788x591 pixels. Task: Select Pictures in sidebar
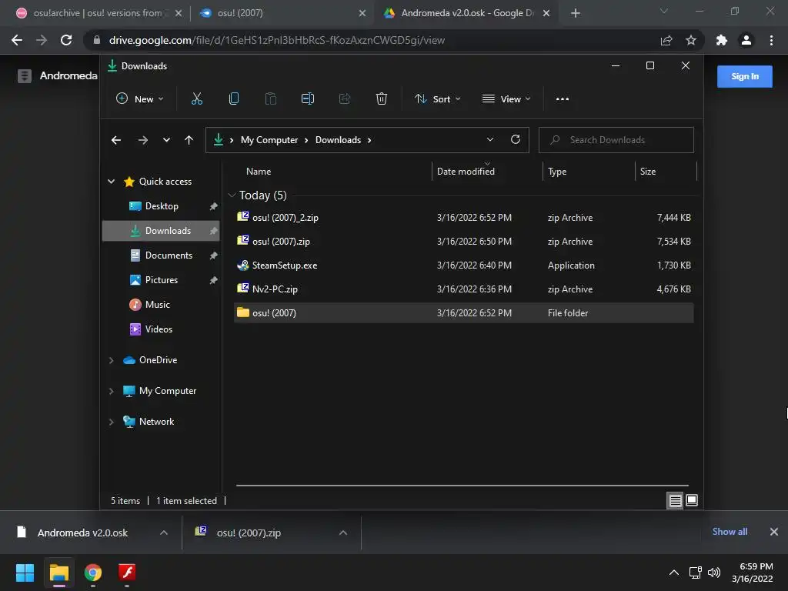point(162,280)
